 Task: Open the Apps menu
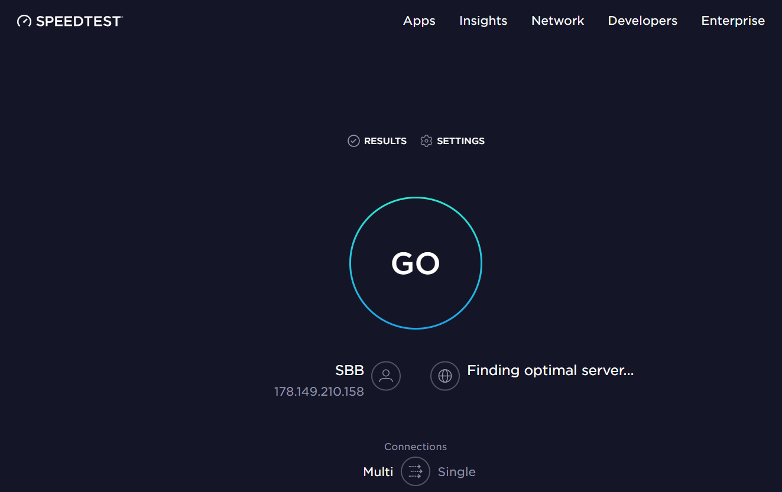click(x=419, y=21)
